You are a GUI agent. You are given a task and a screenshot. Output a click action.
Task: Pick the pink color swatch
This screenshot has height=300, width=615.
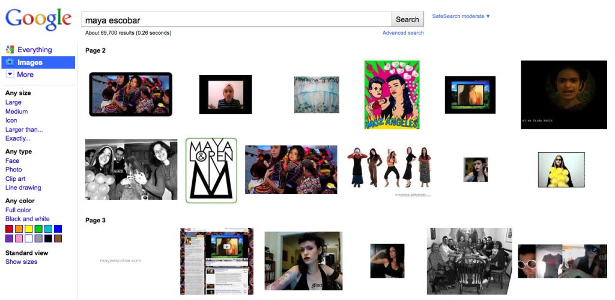point(19,238)
